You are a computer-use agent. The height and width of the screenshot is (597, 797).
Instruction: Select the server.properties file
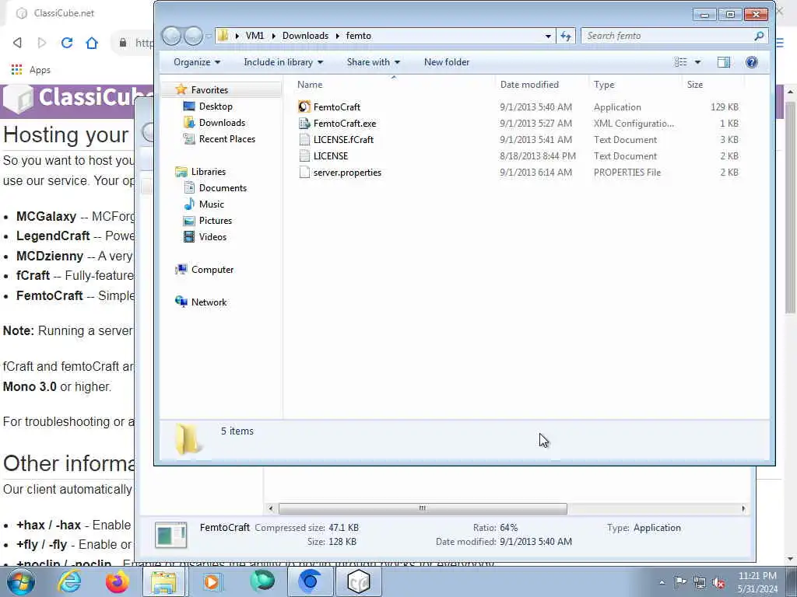point(347,172)
